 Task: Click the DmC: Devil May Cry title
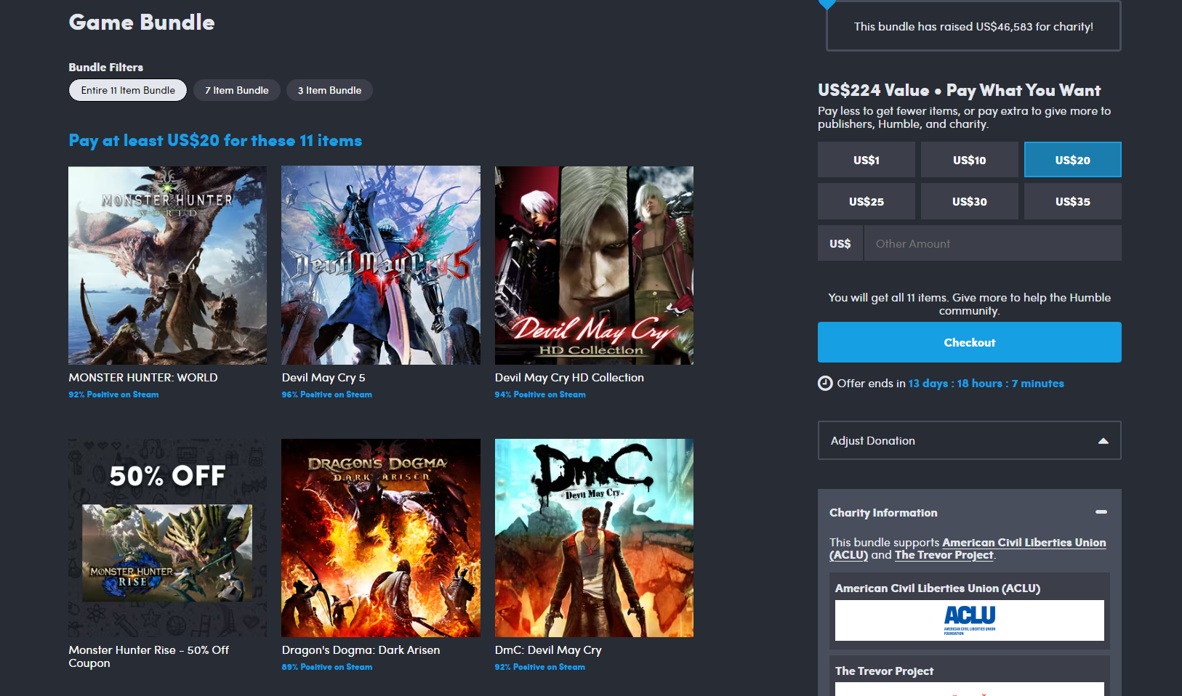(548, 650)
